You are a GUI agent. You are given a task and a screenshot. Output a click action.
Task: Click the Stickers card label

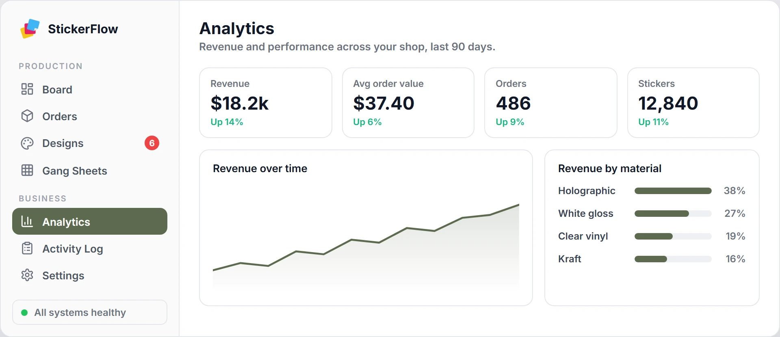(x=656, y=84)
